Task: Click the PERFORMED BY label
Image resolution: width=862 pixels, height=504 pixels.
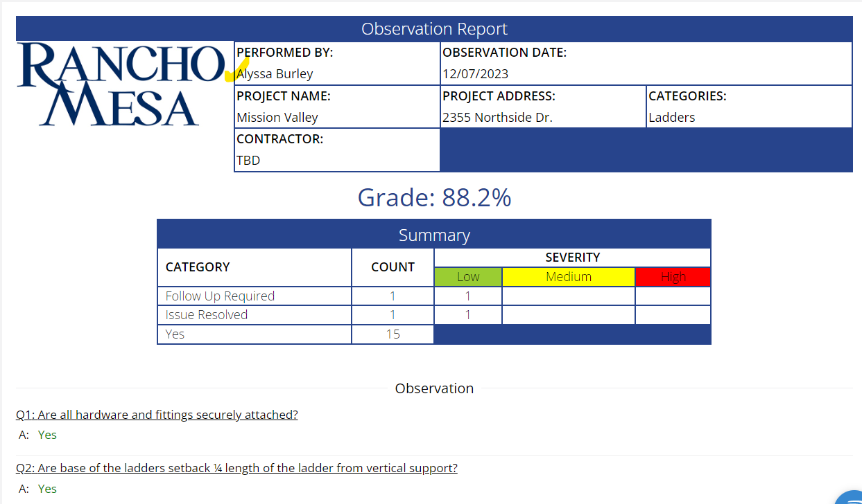Action: pos(285,52)
